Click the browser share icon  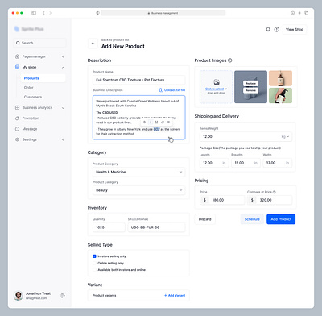[292, 13]
